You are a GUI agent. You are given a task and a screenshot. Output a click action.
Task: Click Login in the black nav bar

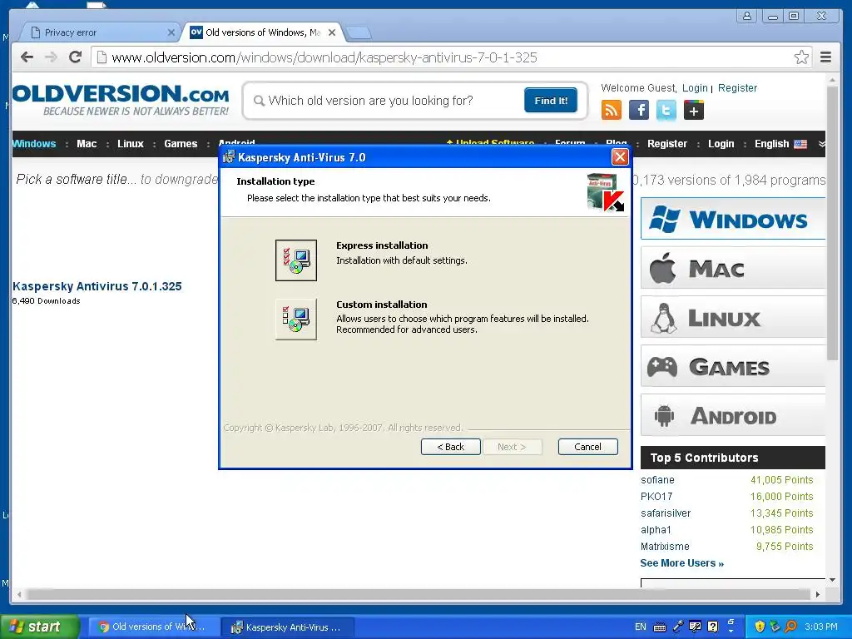coord(721,144)
